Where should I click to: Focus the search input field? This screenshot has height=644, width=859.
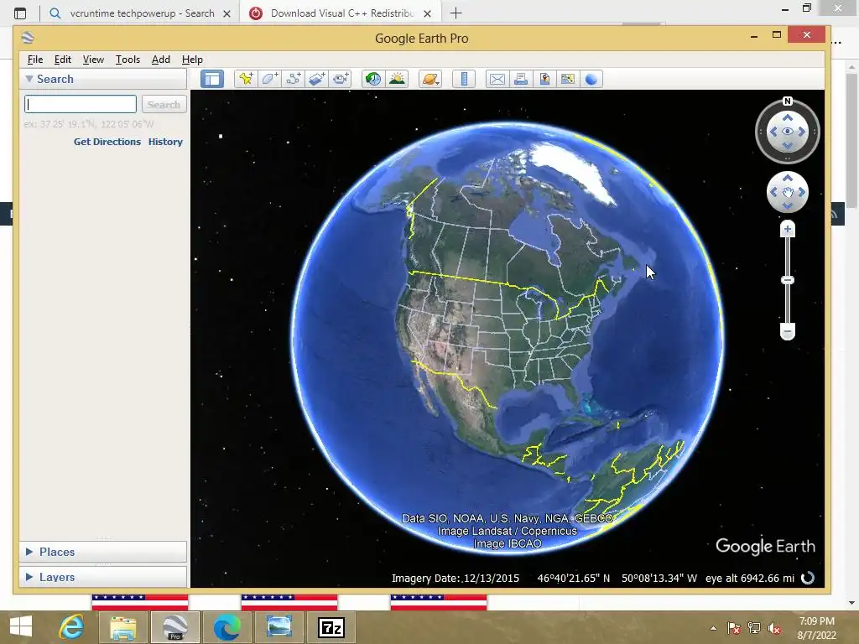pos(81,104)
